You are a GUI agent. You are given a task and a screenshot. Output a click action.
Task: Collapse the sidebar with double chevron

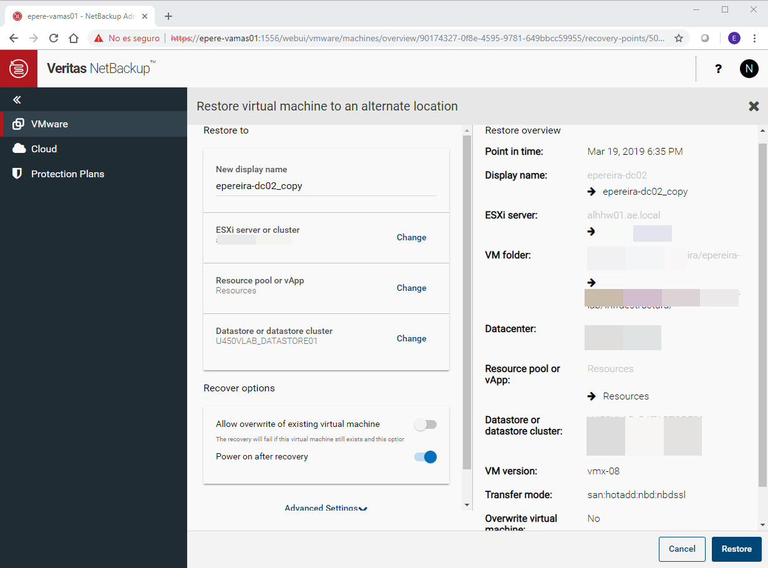pyautogui.click(x=17, y=100)
